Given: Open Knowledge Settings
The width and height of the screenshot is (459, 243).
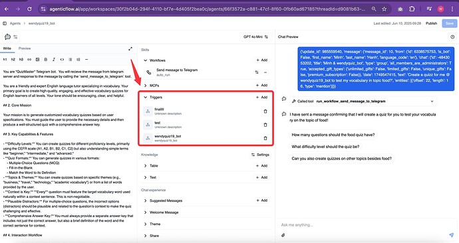Looking at the screenshot, I should tap(260, 155).
